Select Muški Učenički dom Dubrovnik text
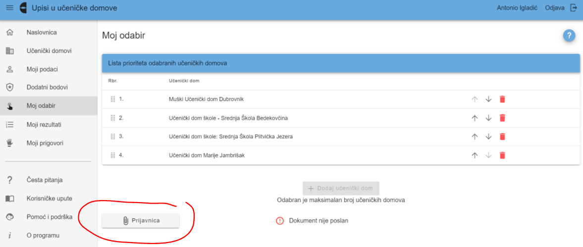Image resolution: width=583 pixels, height=247 pixels. click(x=207, y=99)
